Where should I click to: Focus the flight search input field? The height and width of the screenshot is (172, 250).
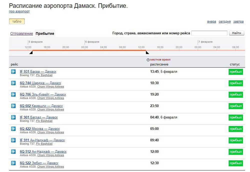tap(209, 33)
